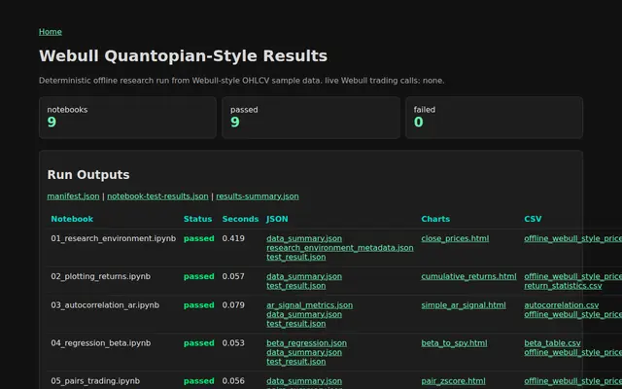Click the passed count card
This screenshot has height=389, width=622.
[311, 118]
